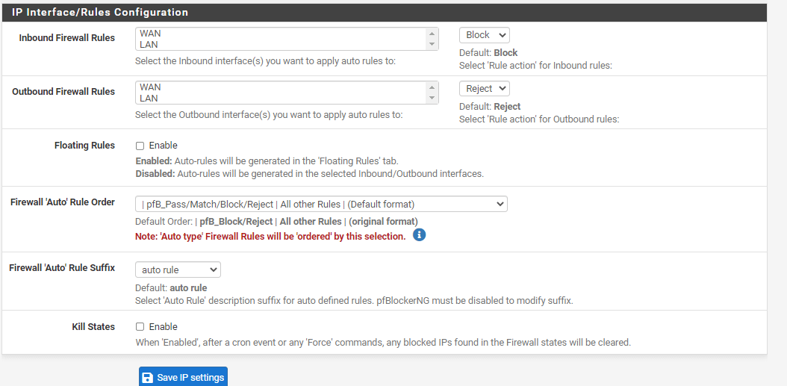Viewport: 787px width, 386px height.
Task: Click the IP Interface/Rules Configuration header
Action: point(100,13)
